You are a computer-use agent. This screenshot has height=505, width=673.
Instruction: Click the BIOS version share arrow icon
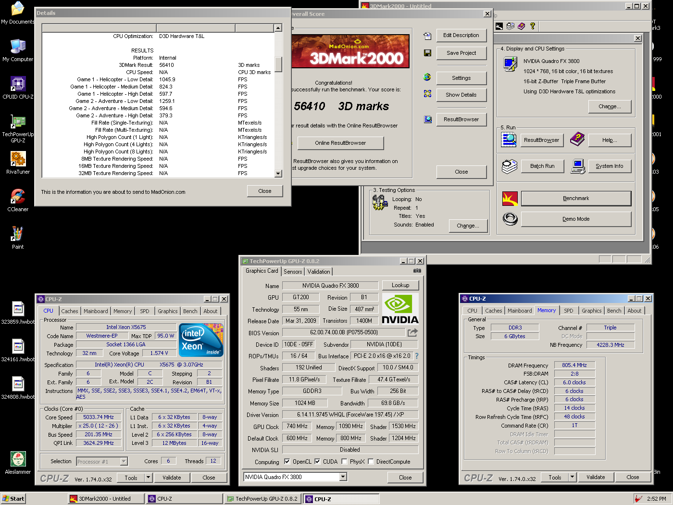[x=412, y=332]
